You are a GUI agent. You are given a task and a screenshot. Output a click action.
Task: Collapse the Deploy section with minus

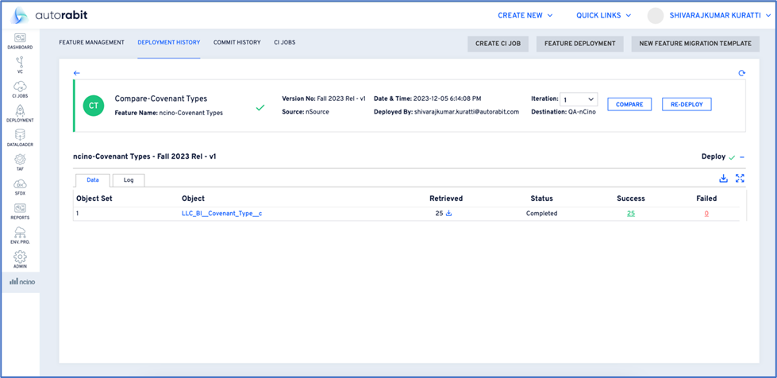[742, 157]
